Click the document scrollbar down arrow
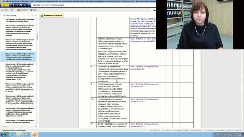The image size is (244, 137). (241, 127)
